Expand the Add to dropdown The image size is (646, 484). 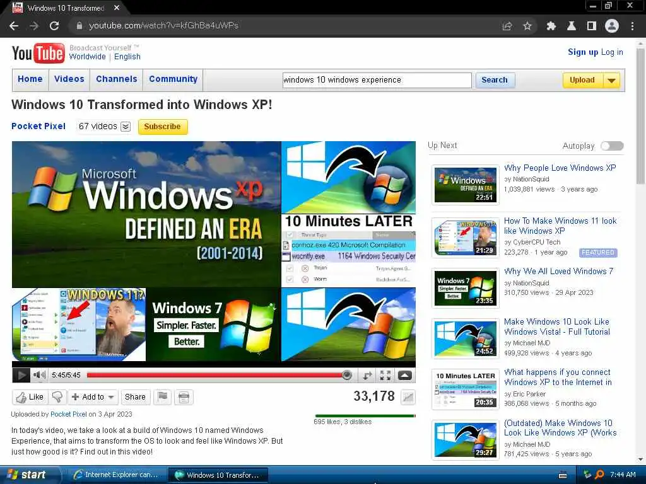111,397
